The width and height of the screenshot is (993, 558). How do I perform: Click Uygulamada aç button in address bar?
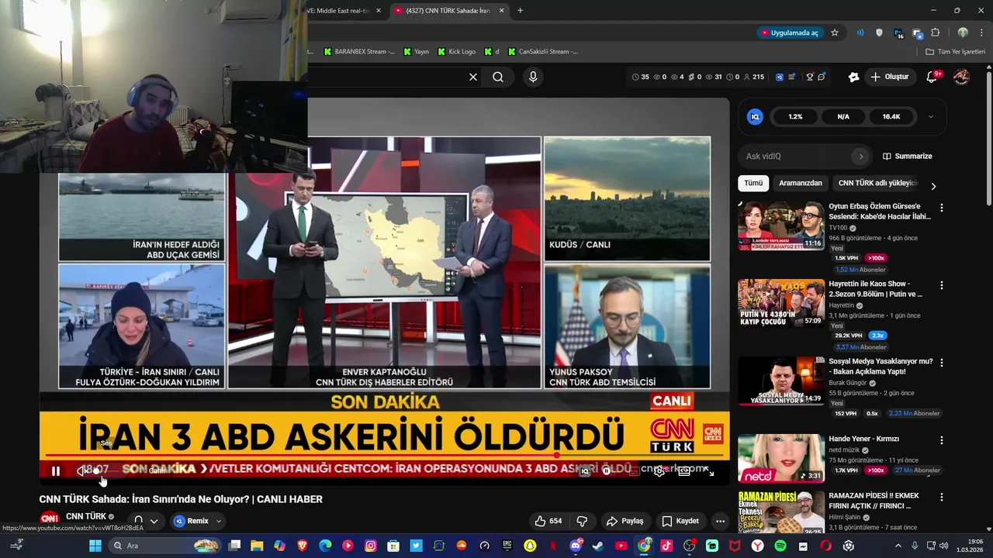pyautogui.click(x=790, y=33)
